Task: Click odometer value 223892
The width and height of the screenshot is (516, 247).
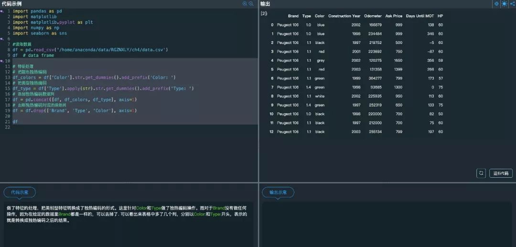Action: pos(376,52)
